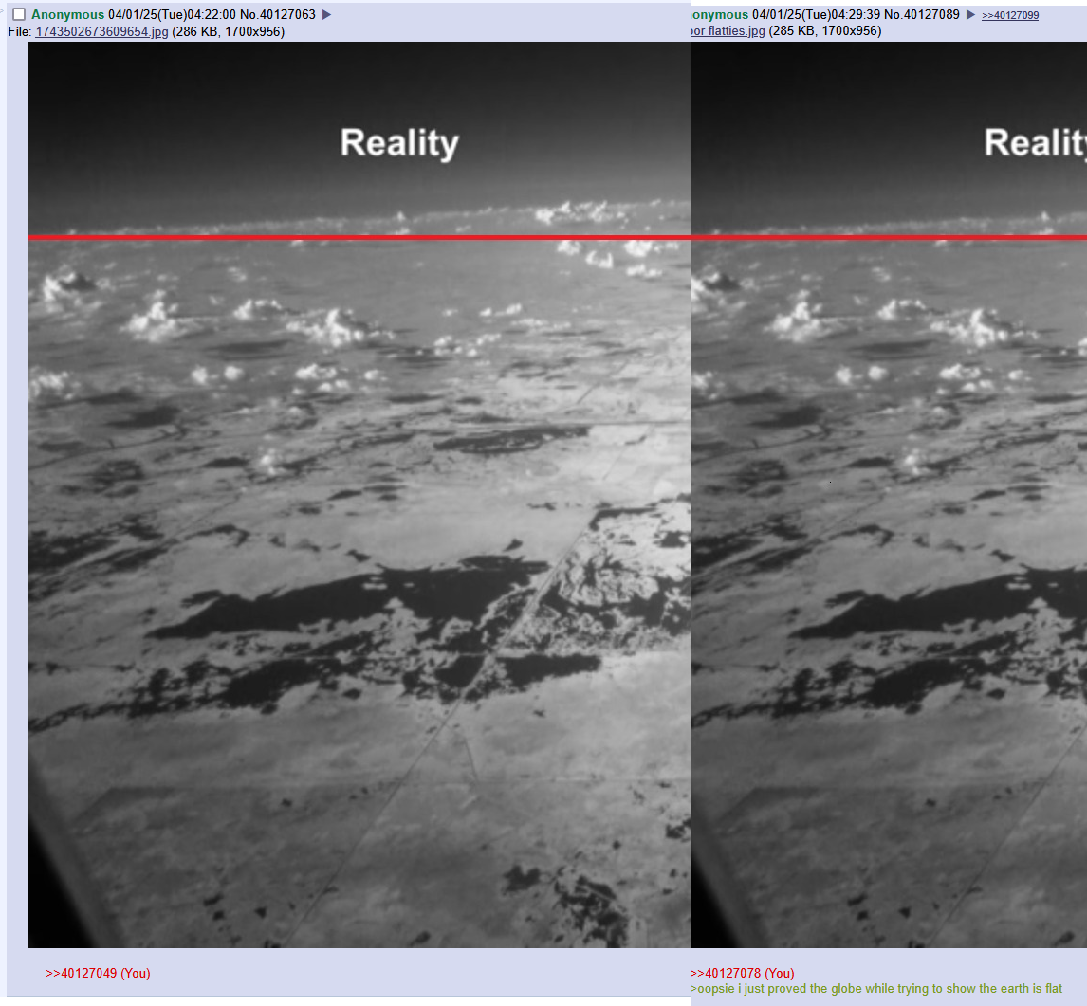The width and height of the screenshot is (1087, 1006).
Task: Click the second post's Reality image
Action: click(889, 495)
